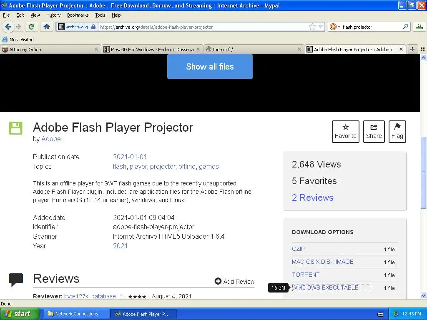The width and height of the screenshot is (427, 320).
Task: Download the GZIP option
Action: click(298, 249)
